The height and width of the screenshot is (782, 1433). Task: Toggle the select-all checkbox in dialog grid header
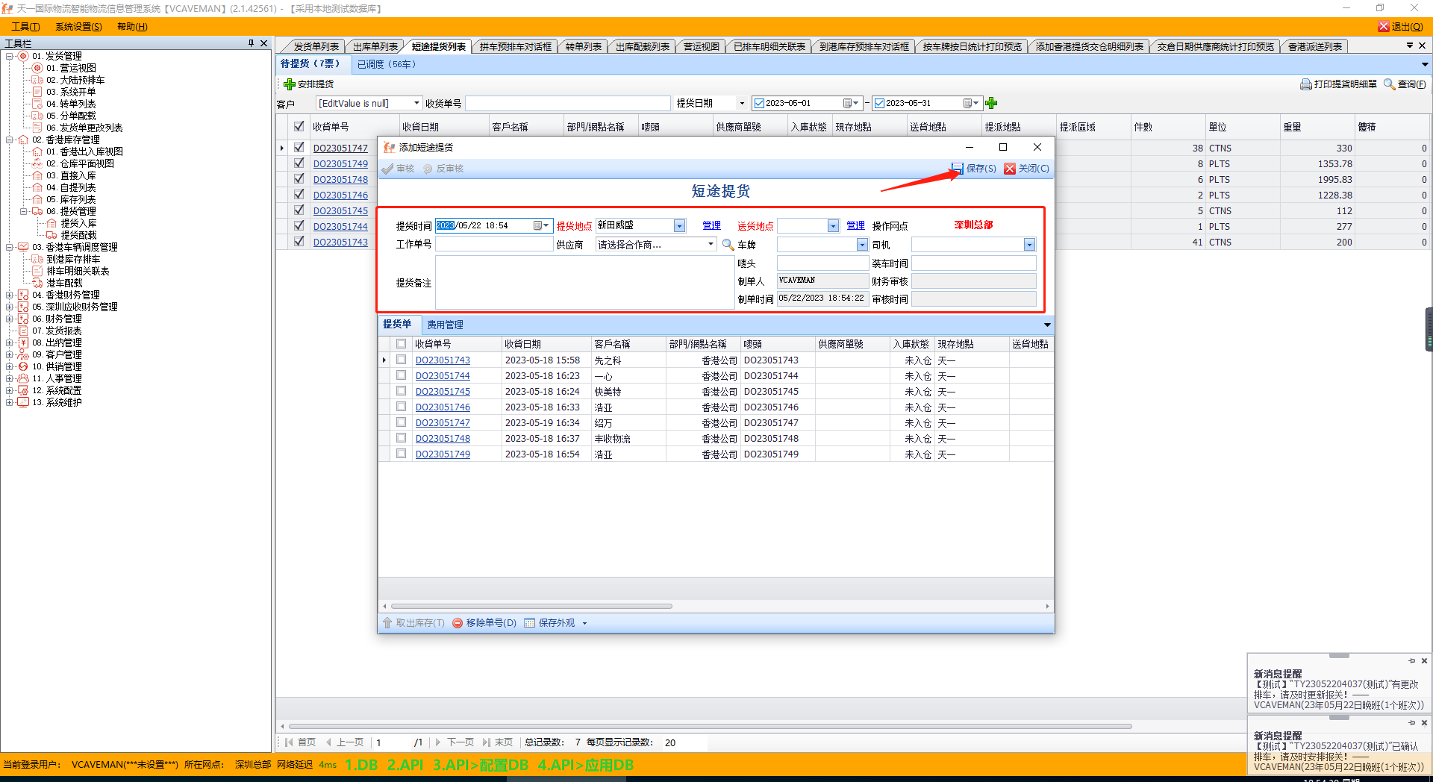click(x=402, y=344)
